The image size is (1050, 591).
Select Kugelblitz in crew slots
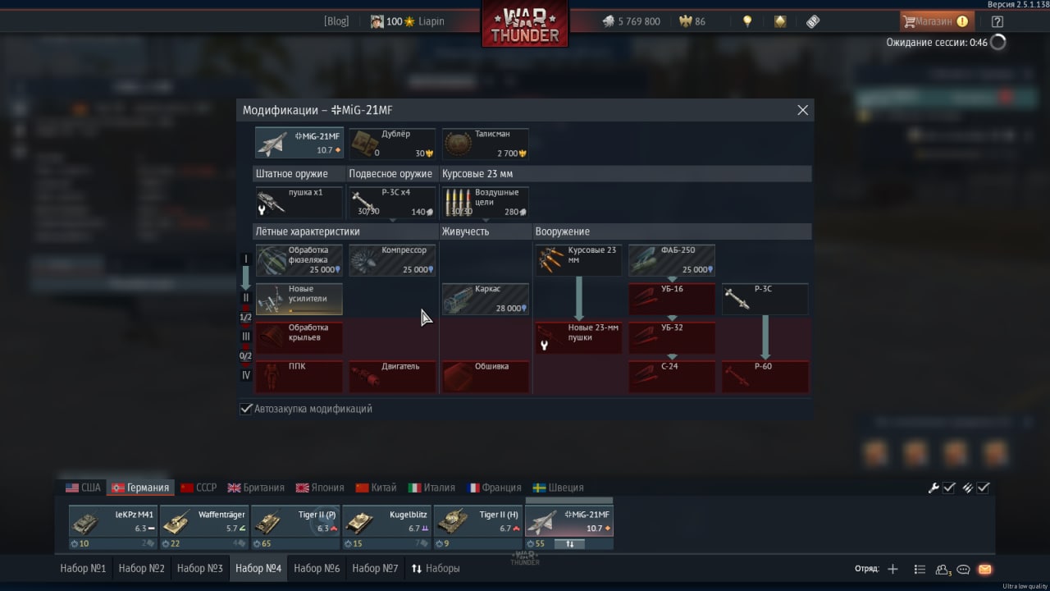tap(386, 527)
